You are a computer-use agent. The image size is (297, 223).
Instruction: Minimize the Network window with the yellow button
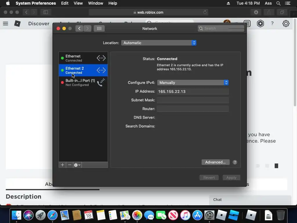tap(64, 28)
